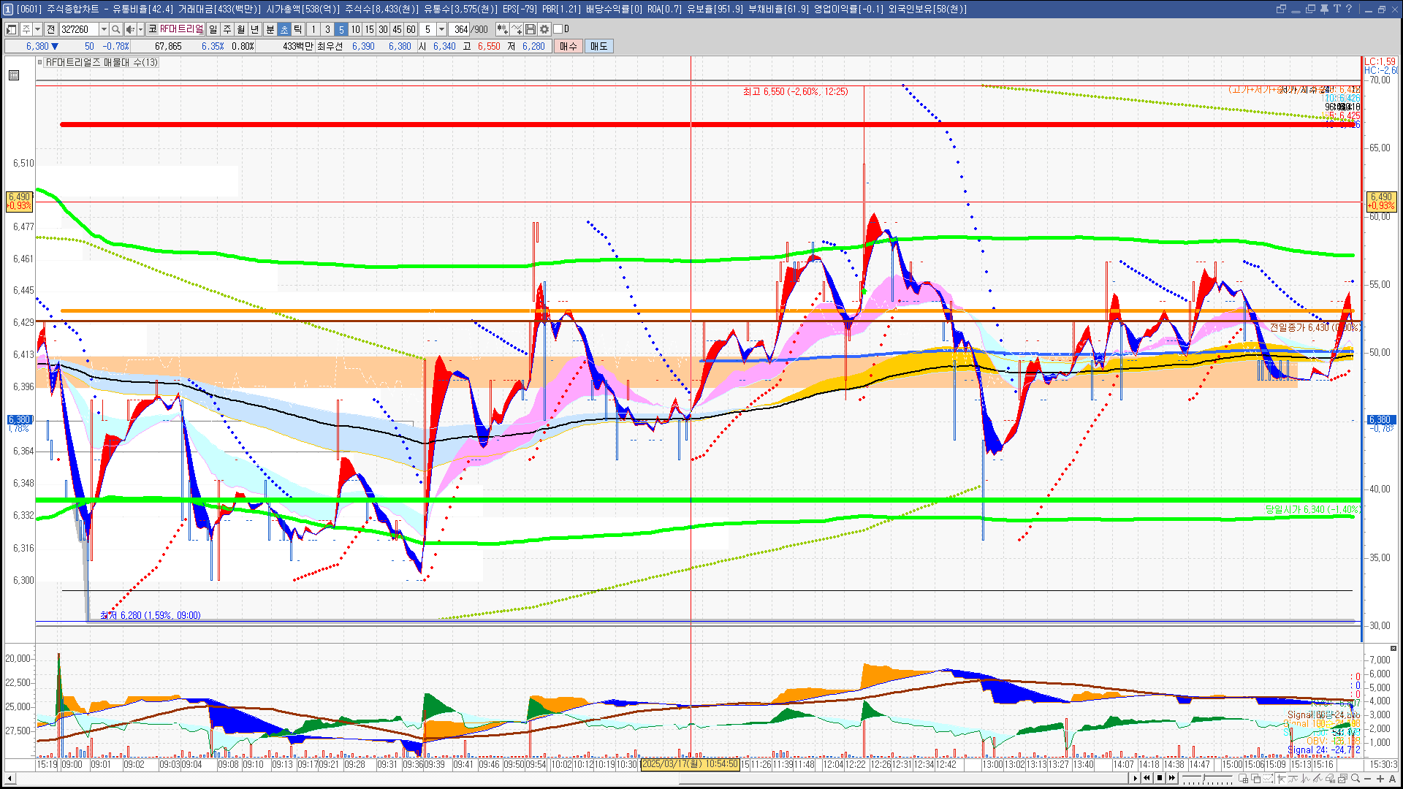The image size is (1403, 789).
Task: Click the zoom magnifier at bottom right
Action: pyautogui.click(x=1356, y=778)
